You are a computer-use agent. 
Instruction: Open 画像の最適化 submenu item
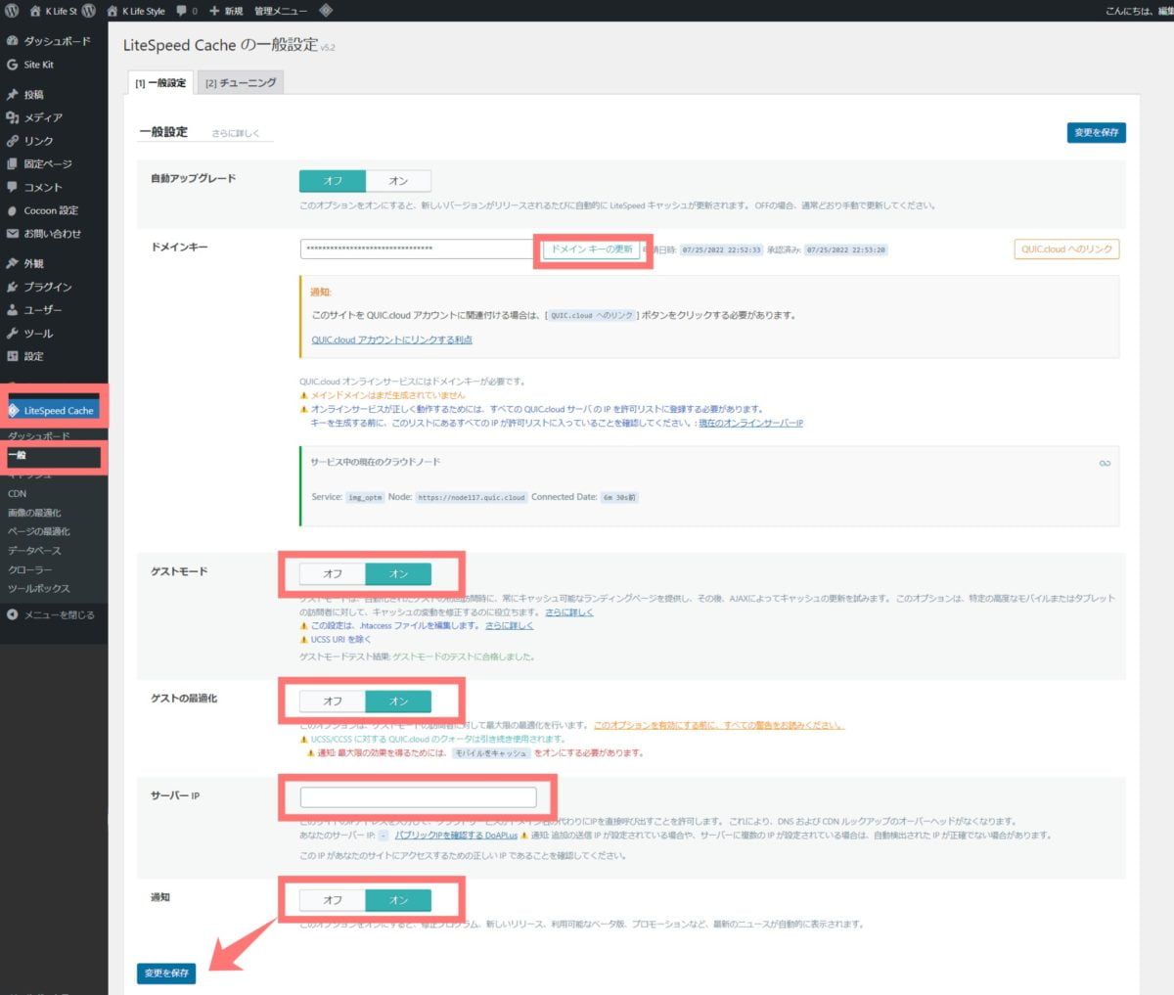coord(34,513)
